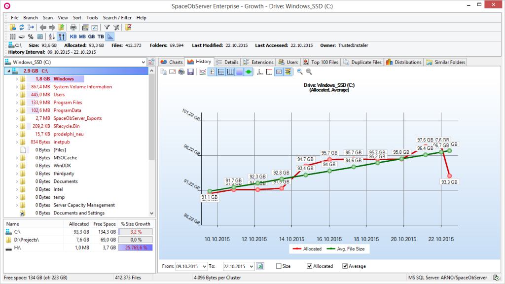The image size is (505, 284).
Task: Expand the Windows folder node
Action: coord(16,79)
